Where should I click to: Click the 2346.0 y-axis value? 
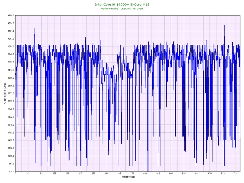(11, 109)
